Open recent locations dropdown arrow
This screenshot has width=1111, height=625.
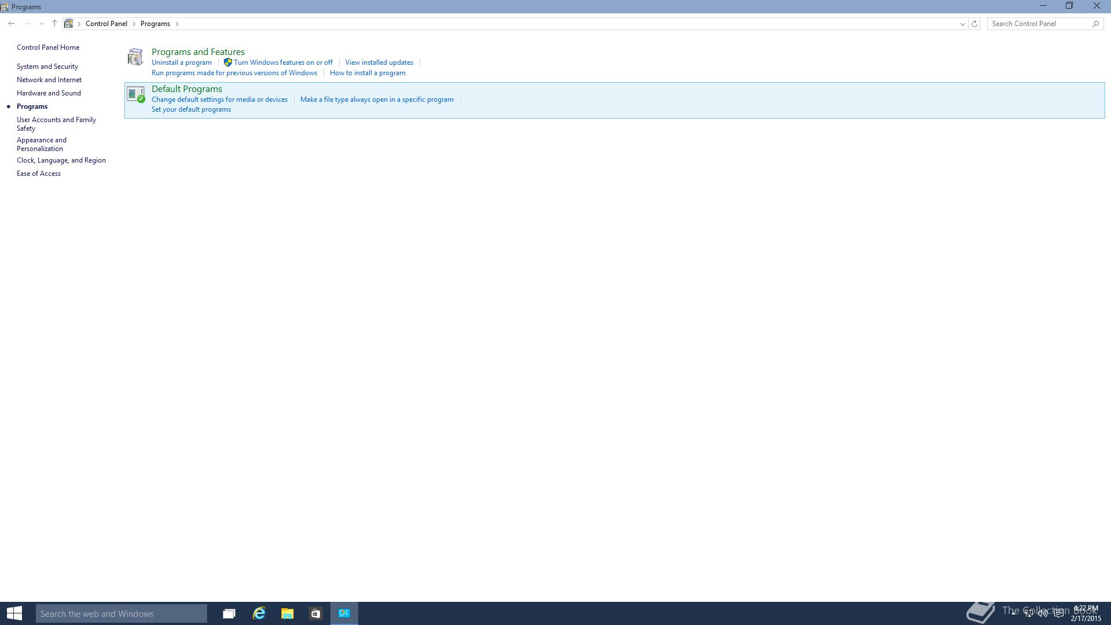coord(42,24)
